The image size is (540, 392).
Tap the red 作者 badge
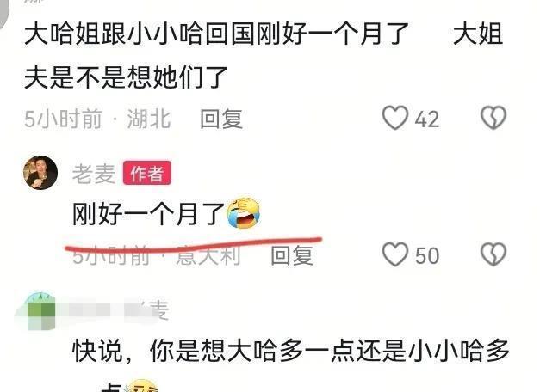(147, 173)
